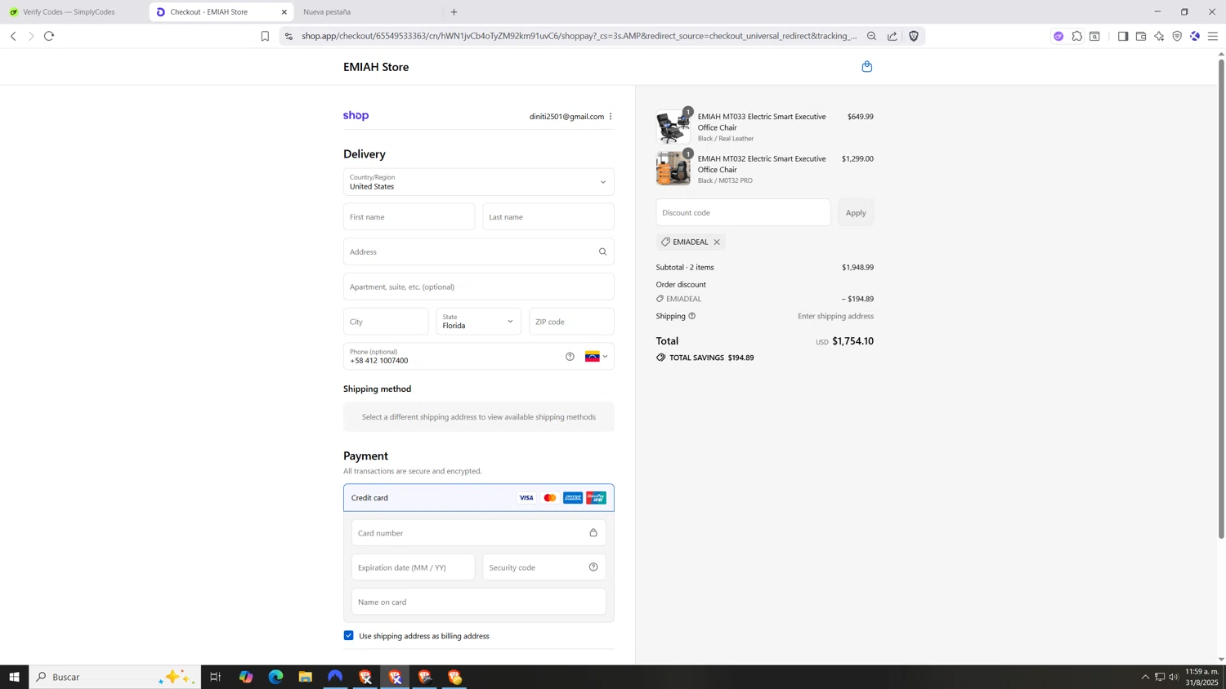Reload the current page
This screenshot has width=1226, height=689.
point(49,36)
